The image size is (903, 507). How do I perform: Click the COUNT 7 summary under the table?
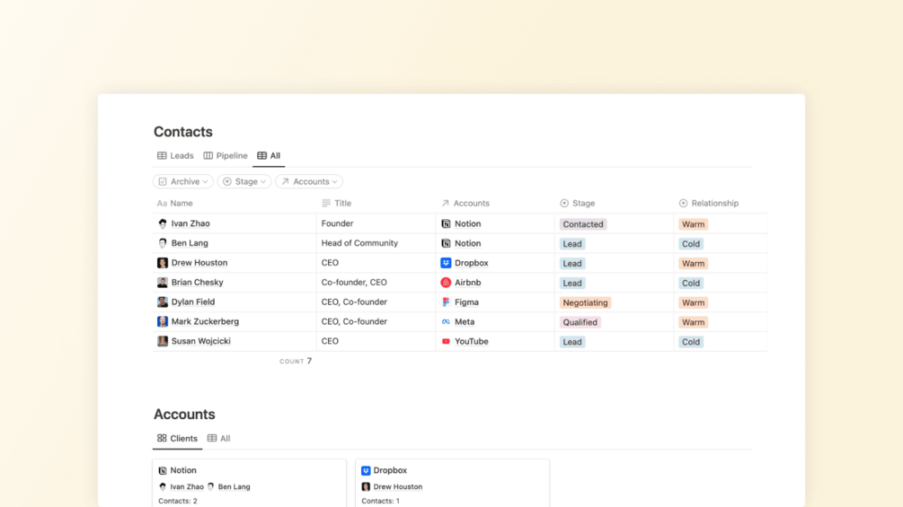(296, 361)
